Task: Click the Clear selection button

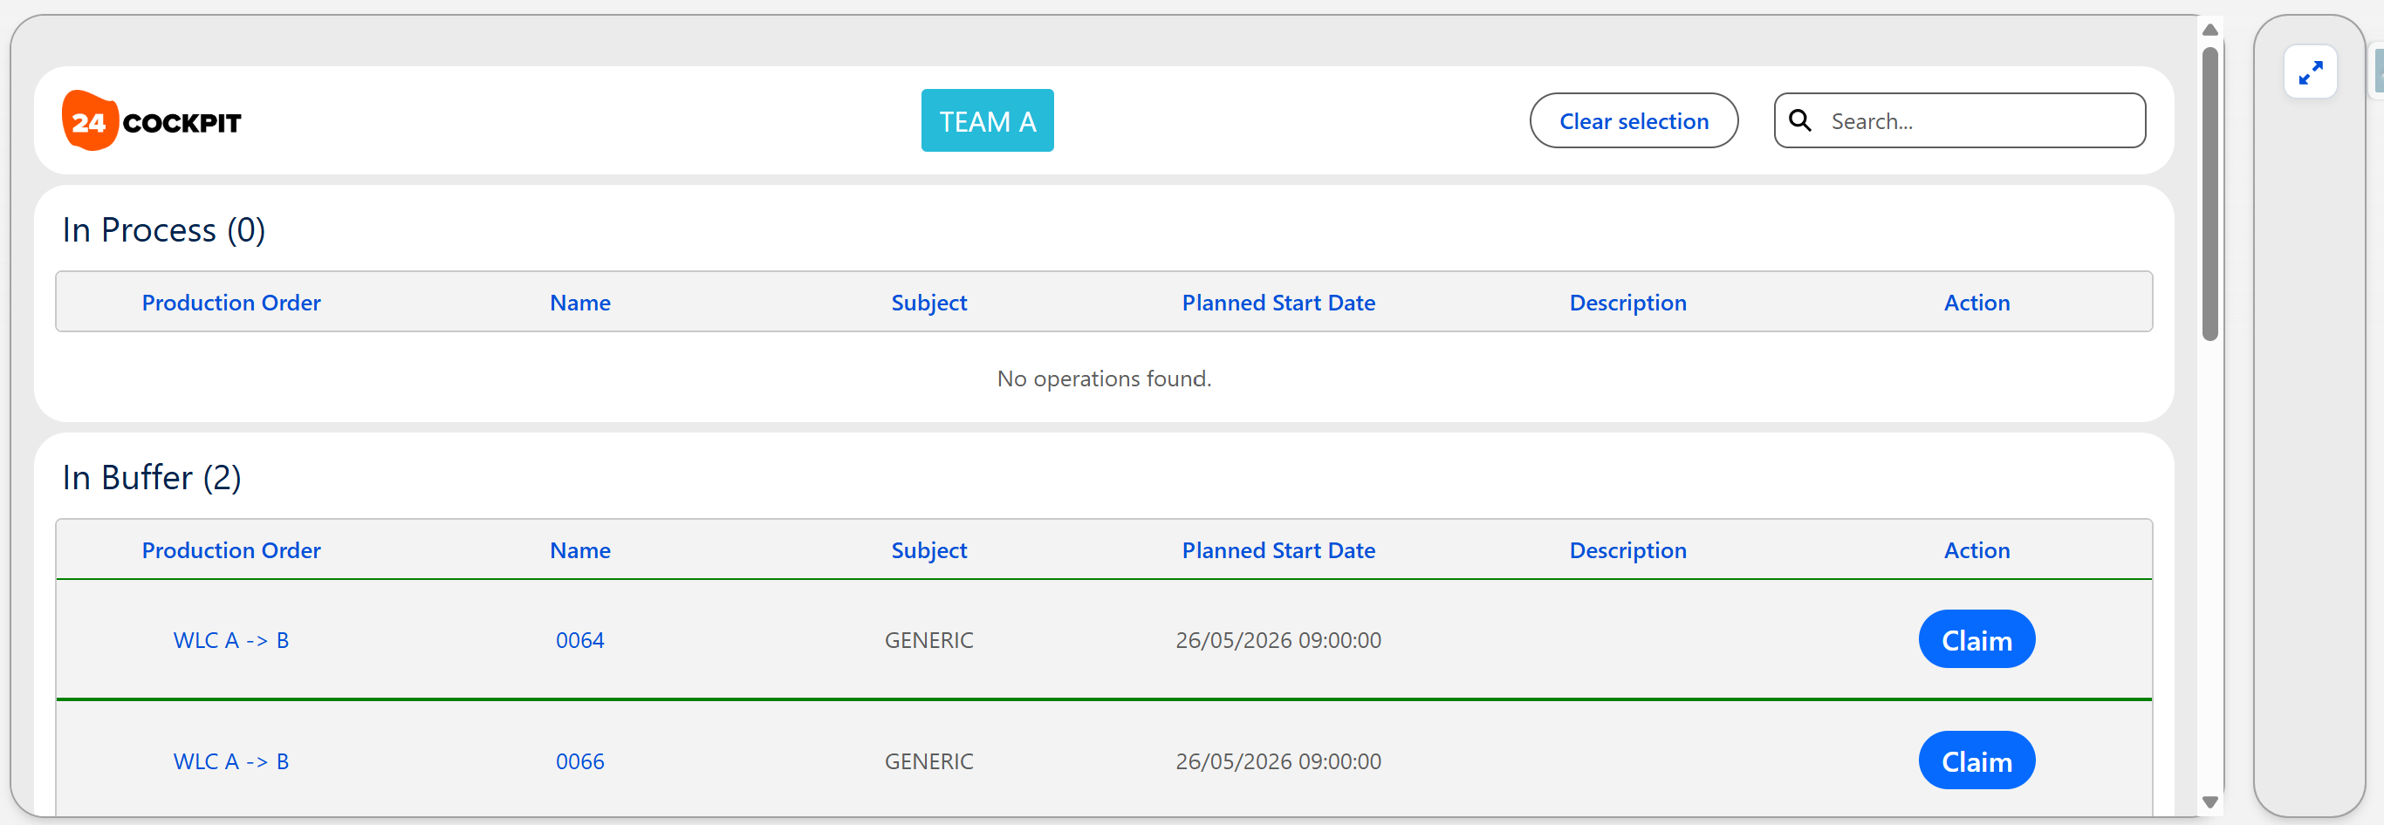Action: [x=1634, y=120]
